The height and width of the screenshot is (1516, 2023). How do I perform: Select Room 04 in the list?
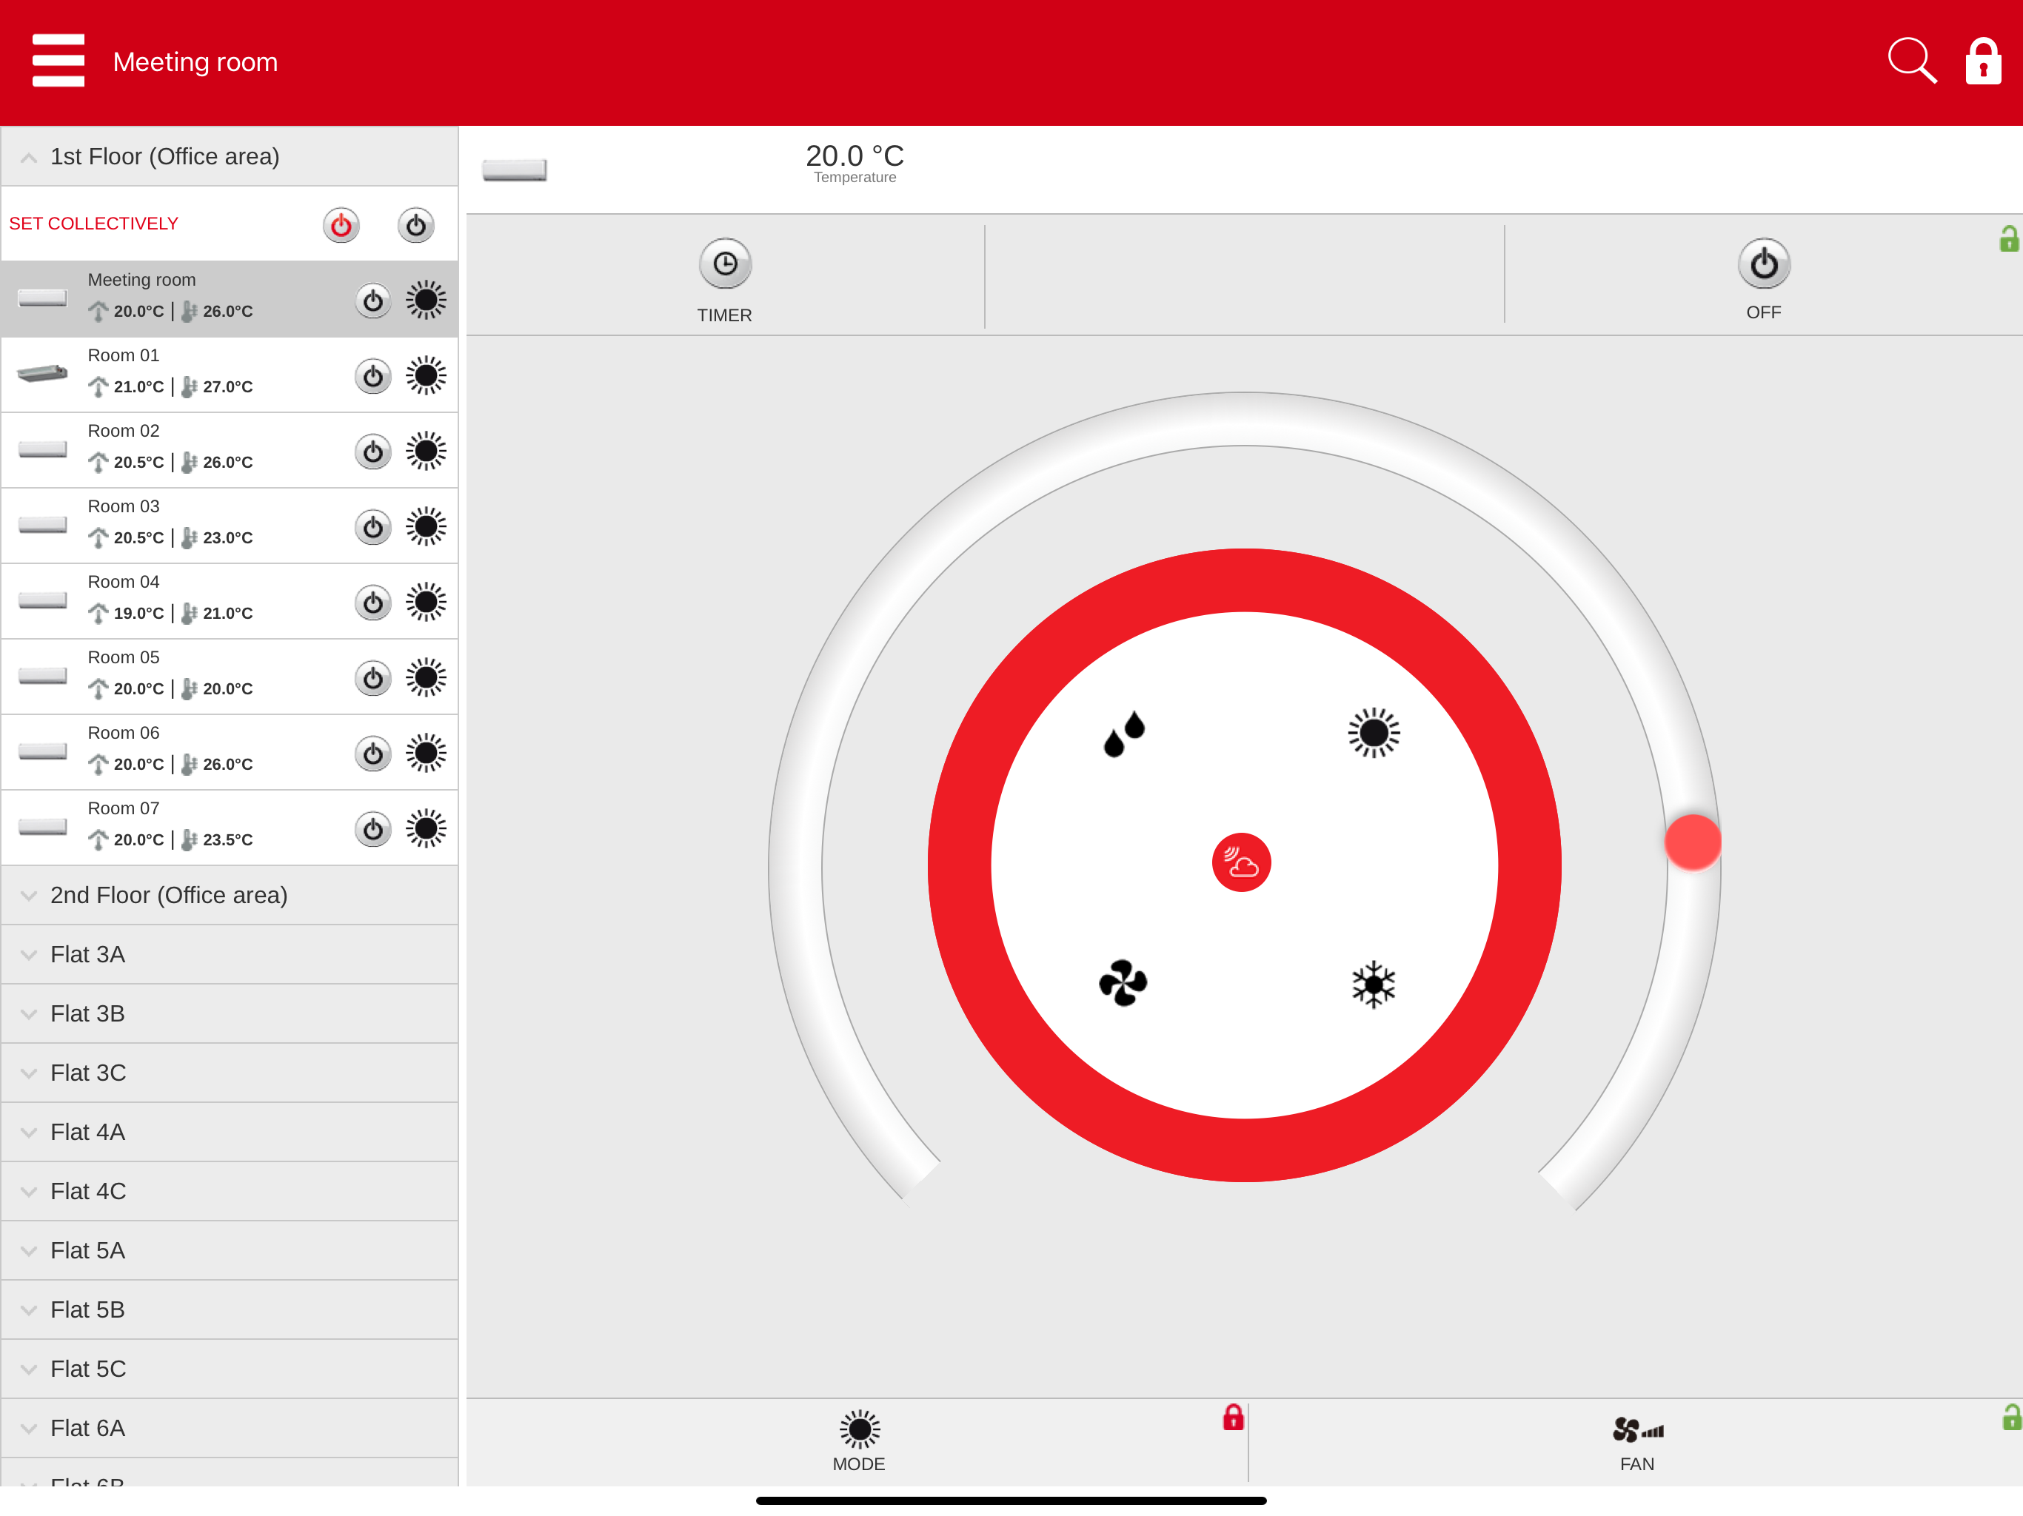[230, 602]
